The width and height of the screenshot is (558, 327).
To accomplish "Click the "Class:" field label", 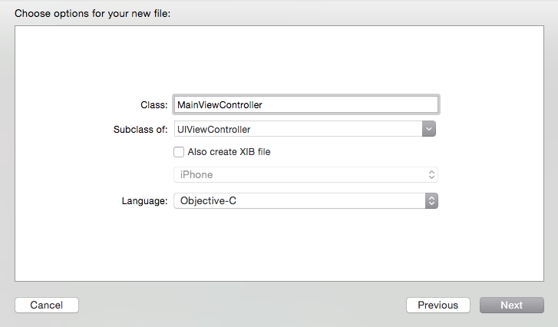I will [154, 104].
